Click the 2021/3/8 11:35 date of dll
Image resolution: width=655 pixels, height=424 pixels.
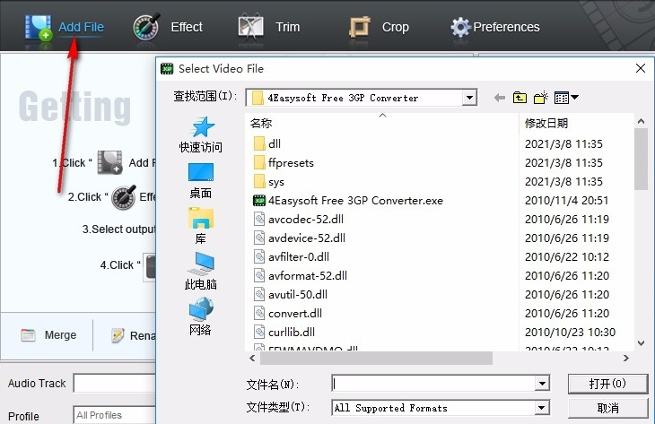click(x=563, y=144)
